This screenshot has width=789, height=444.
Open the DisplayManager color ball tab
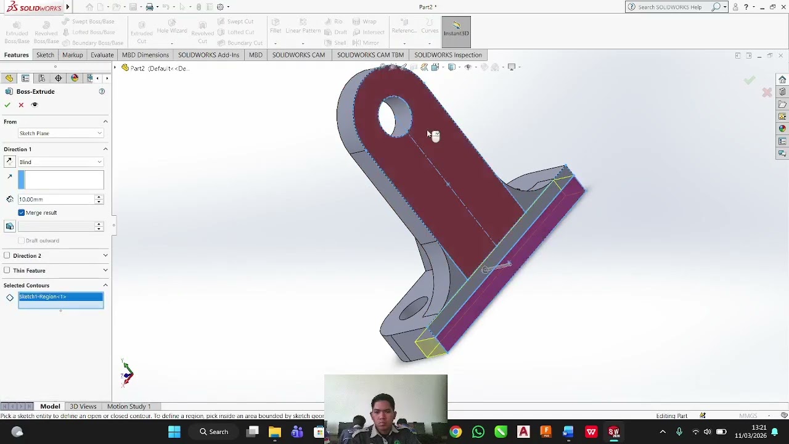pos(75,78)
